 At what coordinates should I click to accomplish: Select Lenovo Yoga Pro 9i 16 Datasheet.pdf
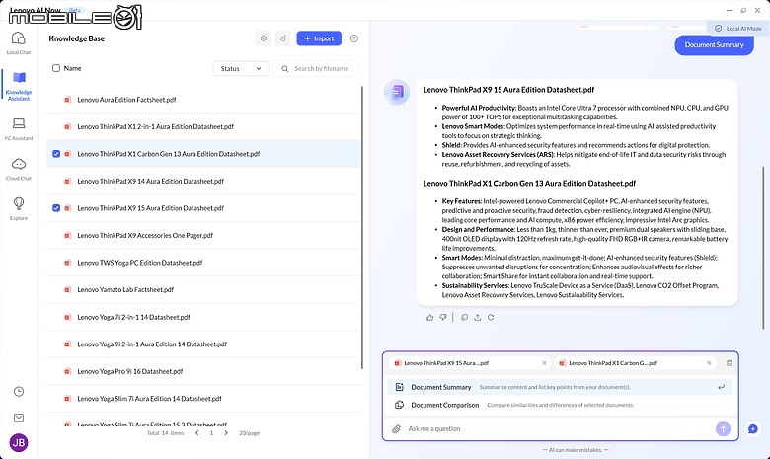pos(203,371)
